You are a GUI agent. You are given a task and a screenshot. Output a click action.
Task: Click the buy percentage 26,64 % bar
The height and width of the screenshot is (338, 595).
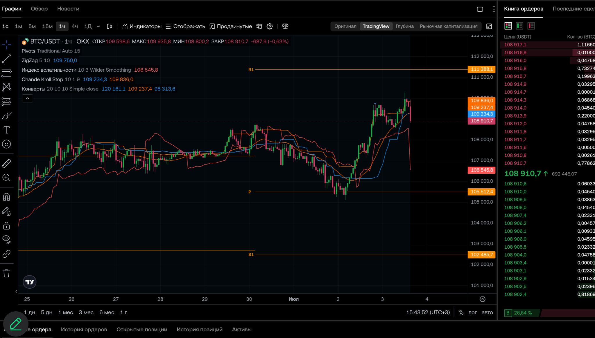(x=522, y=313)
